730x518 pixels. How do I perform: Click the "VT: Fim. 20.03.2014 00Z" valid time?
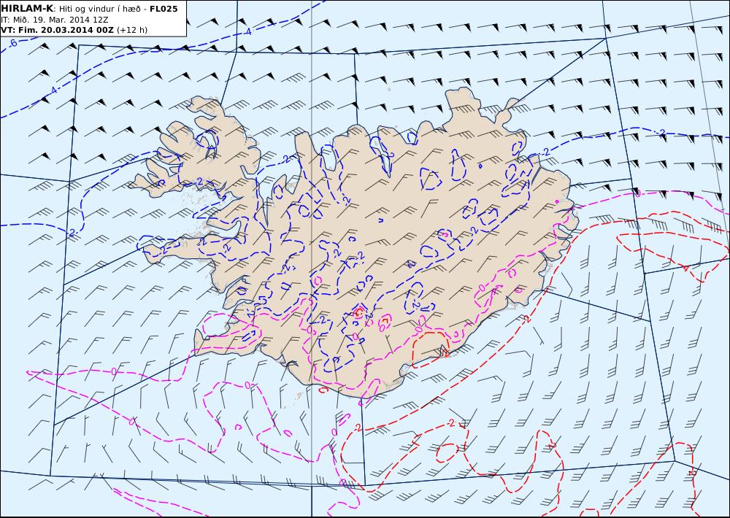pos(57,30)
